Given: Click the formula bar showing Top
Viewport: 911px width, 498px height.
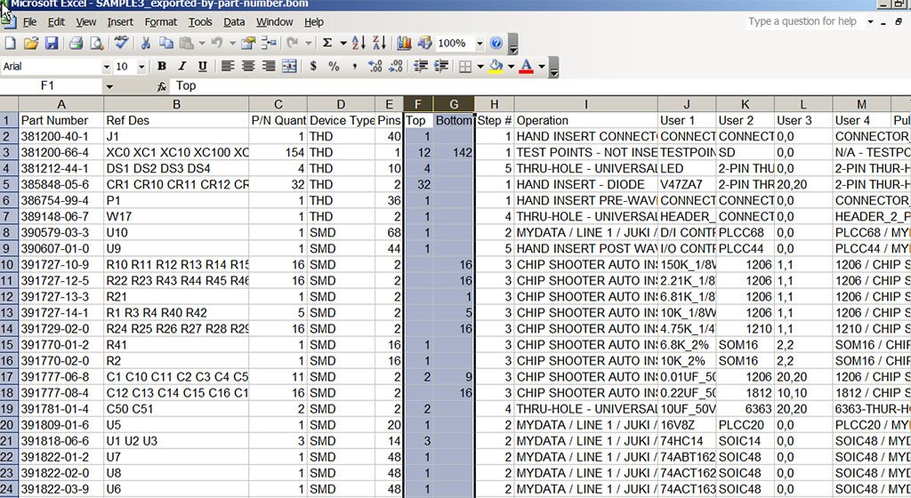Looking at the screenshot, I should tap(540, 86).
